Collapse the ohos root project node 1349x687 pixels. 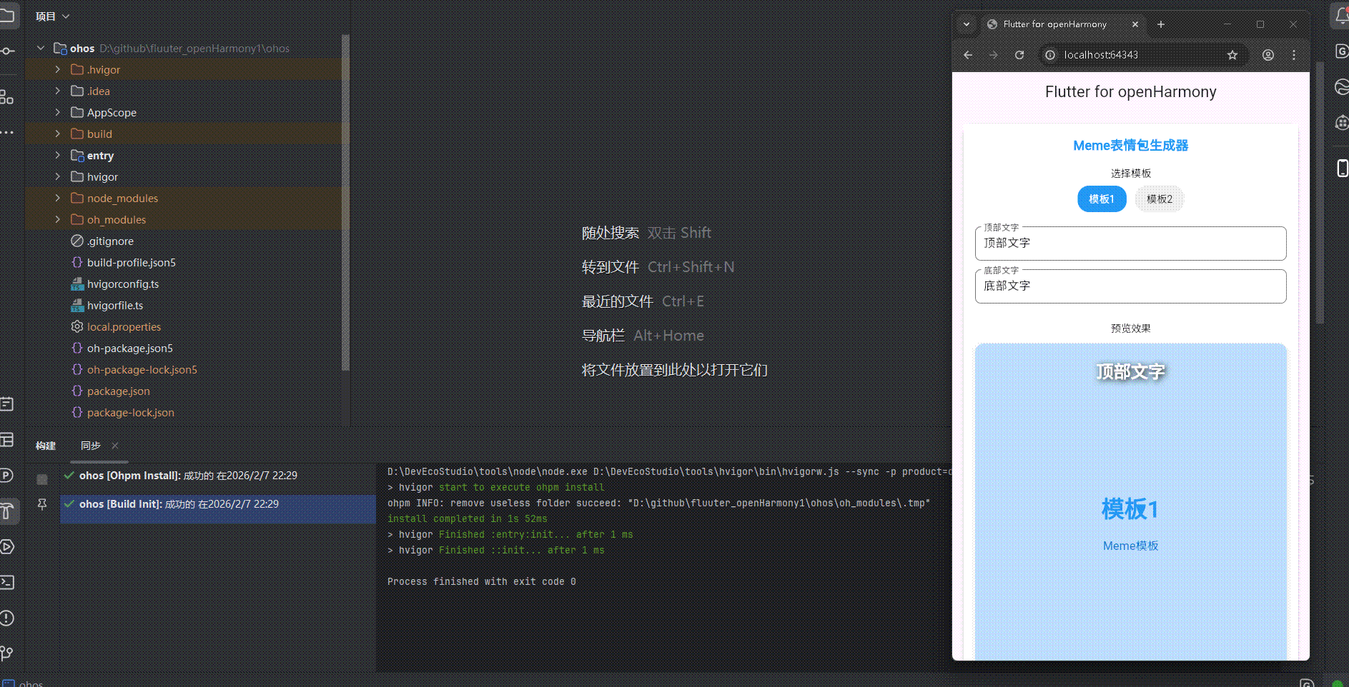click(x=41, y=48)
